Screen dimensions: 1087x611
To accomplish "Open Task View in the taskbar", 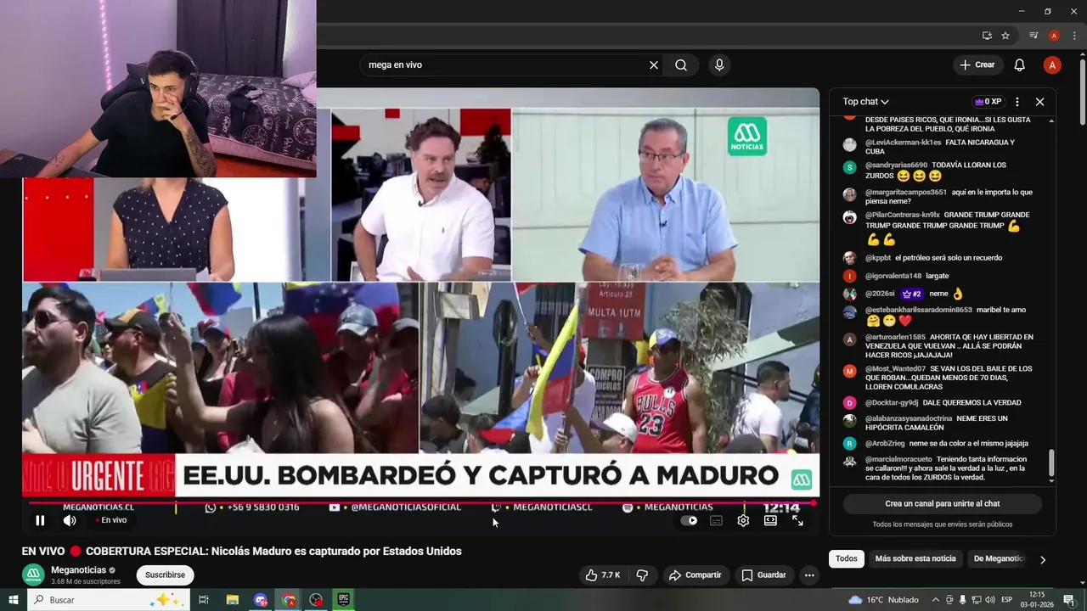I will tap(204, 600).
